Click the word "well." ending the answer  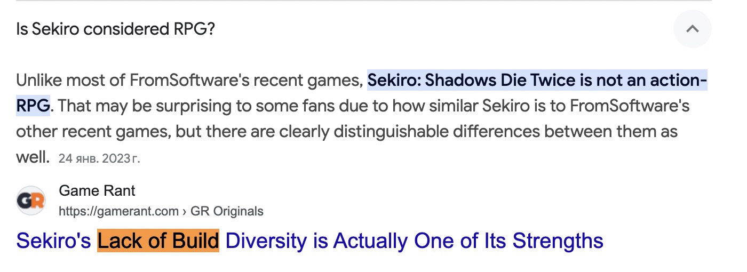click(x=33, y=157)
